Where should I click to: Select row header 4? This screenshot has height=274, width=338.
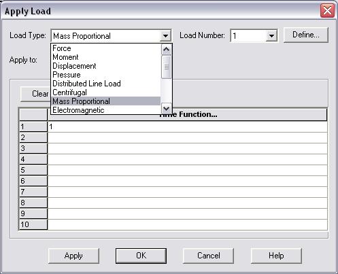pyautogui.click(x=33, y=159)
